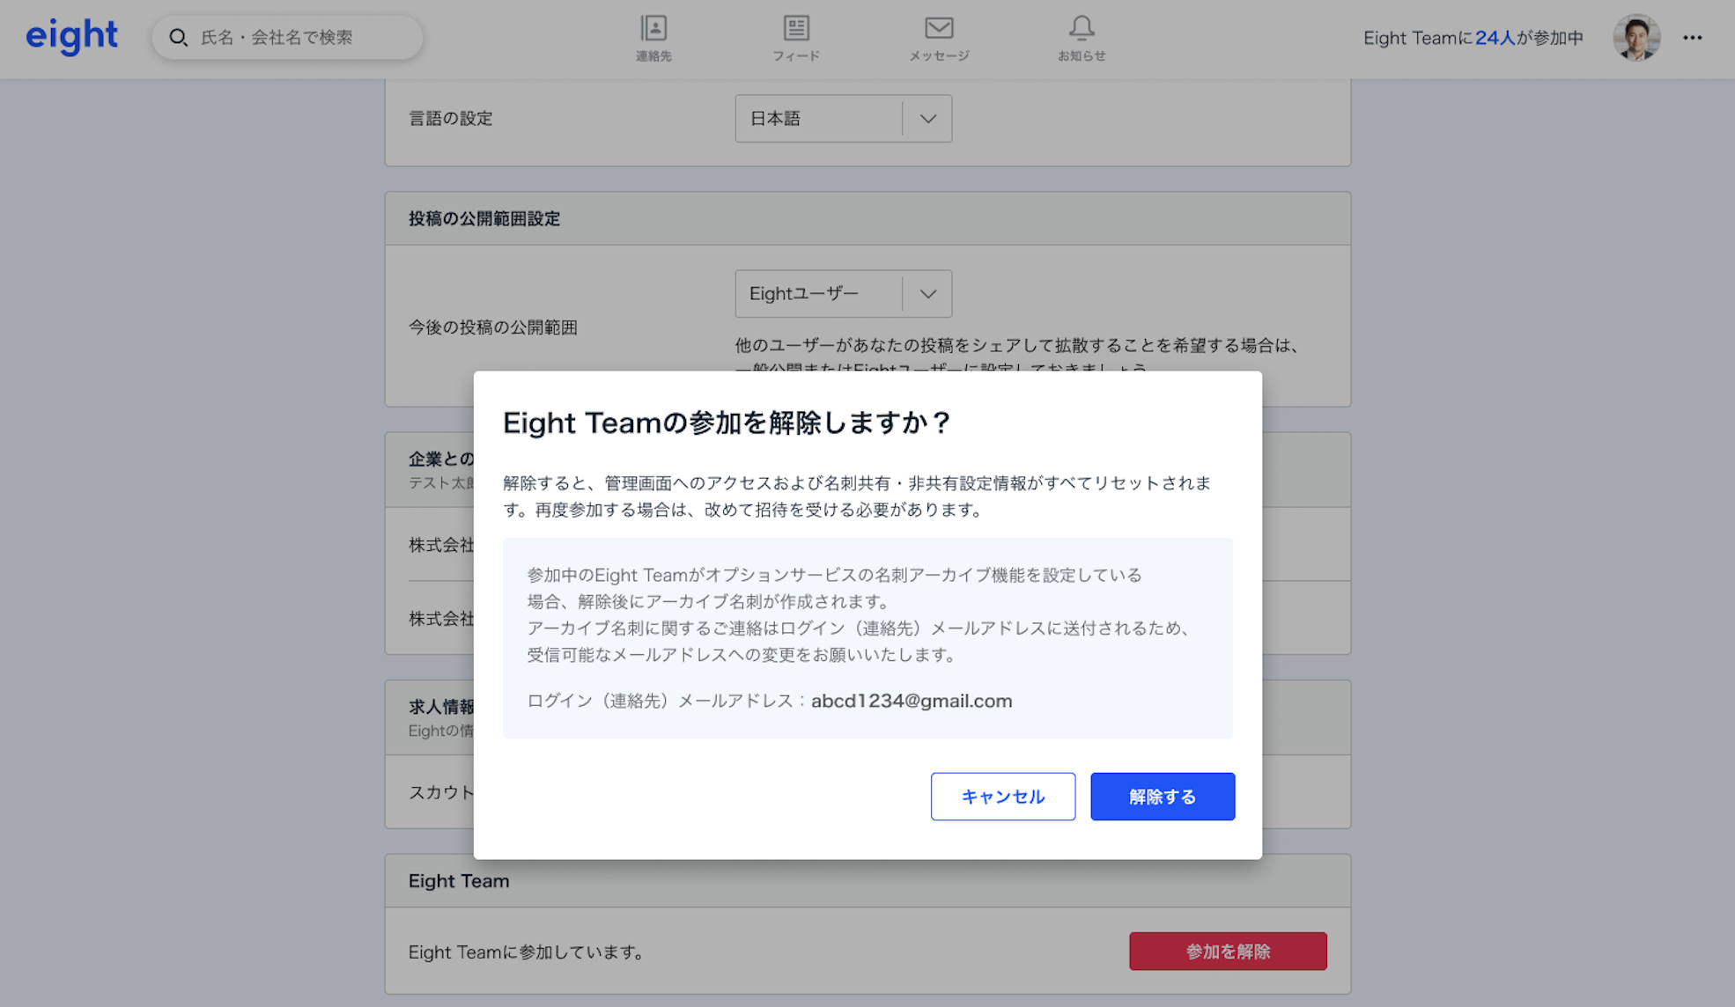The width and height of the screenshot is (1735, 1007).
Task: Click the eight logo
Action: tap(71, 36)
